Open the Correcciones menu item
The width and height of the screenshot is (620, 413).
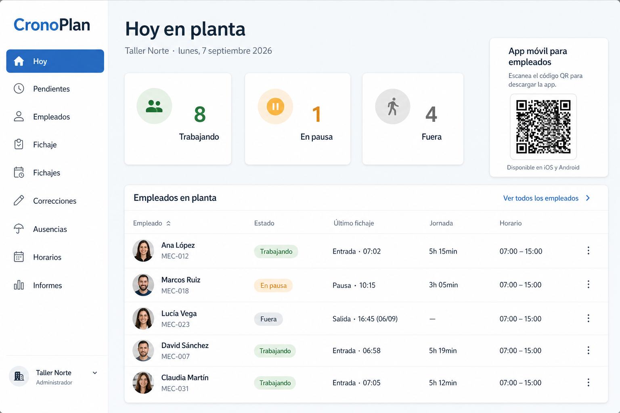click(55, 200)
